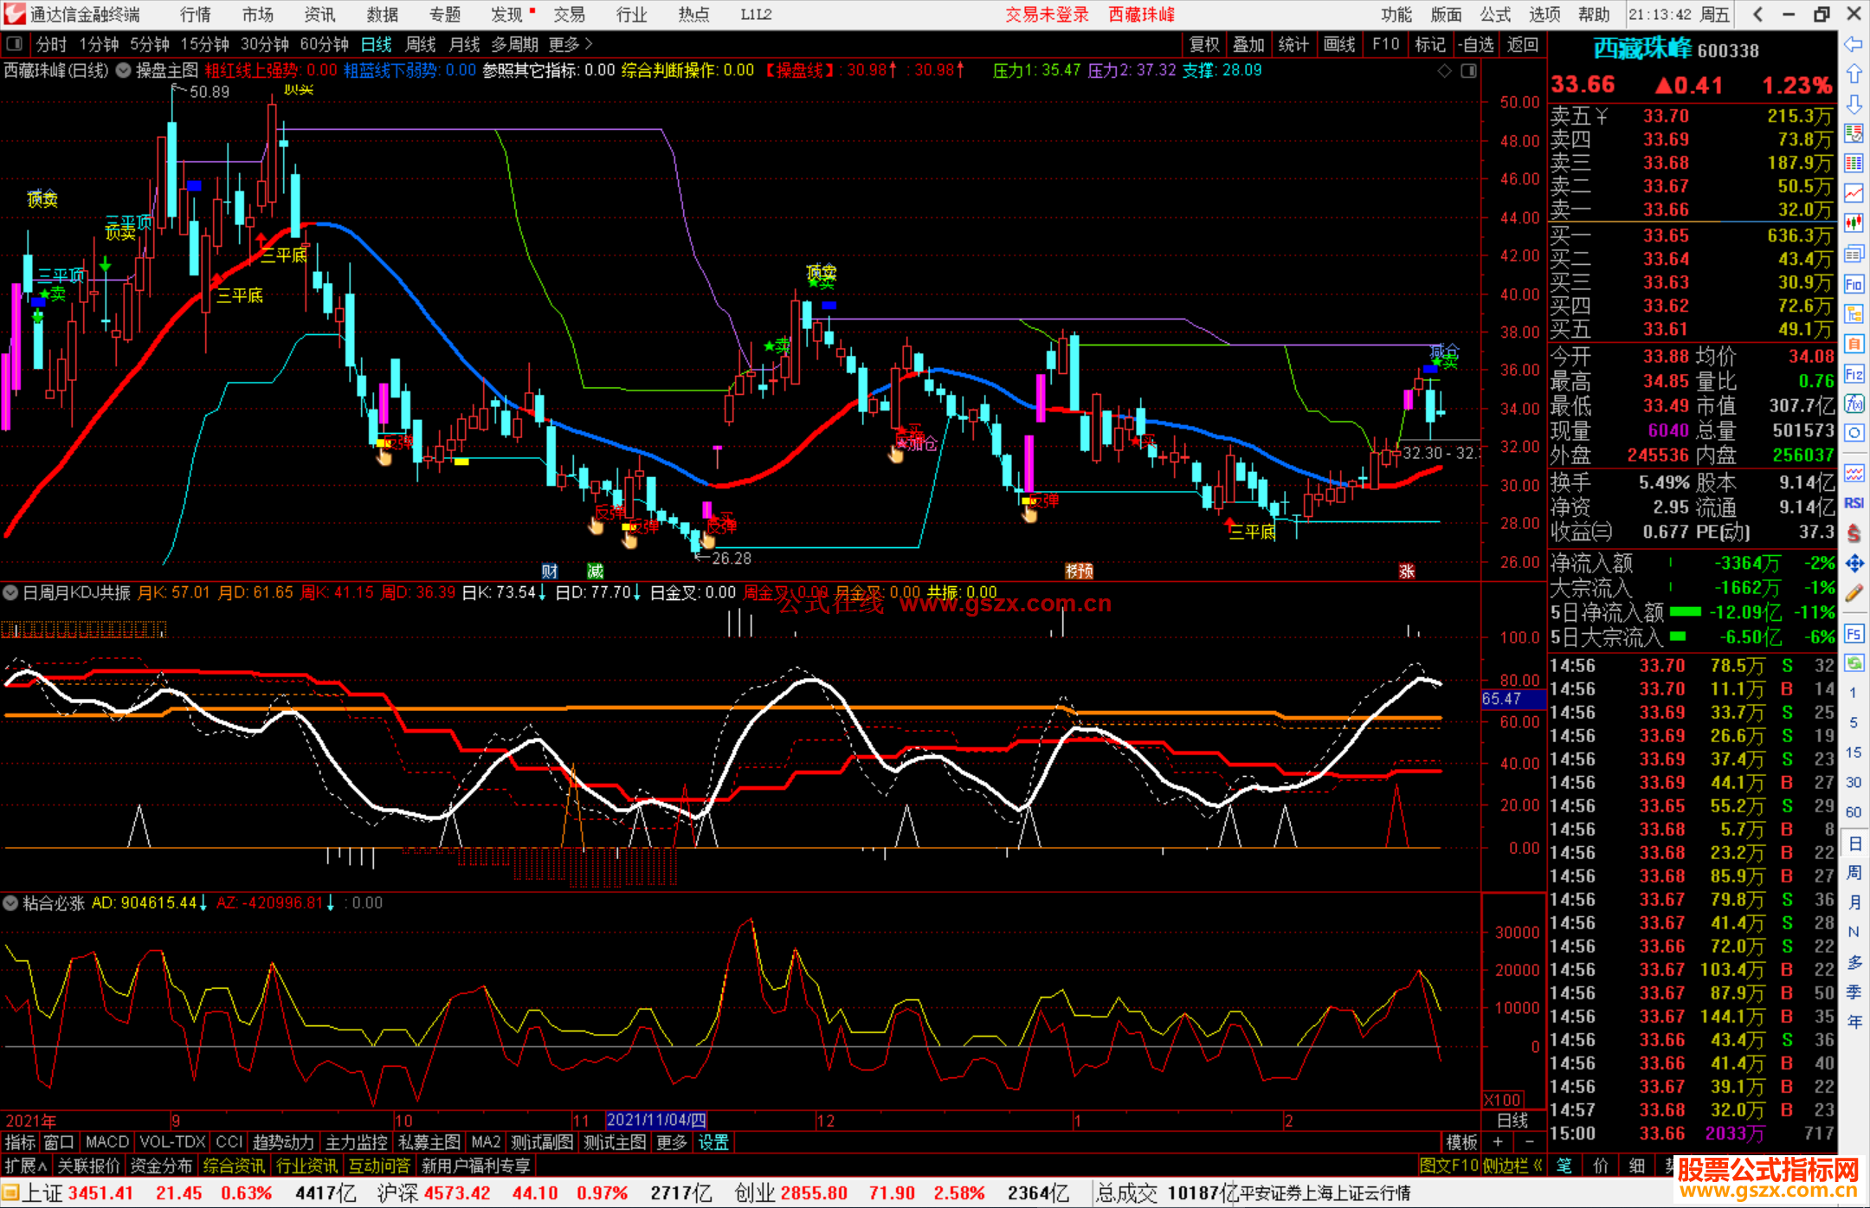Click the 涨 marker on the timeline
The width and height of the screenshot is (1870, 1208).
pyautogui.click(x=1407, y=571)
